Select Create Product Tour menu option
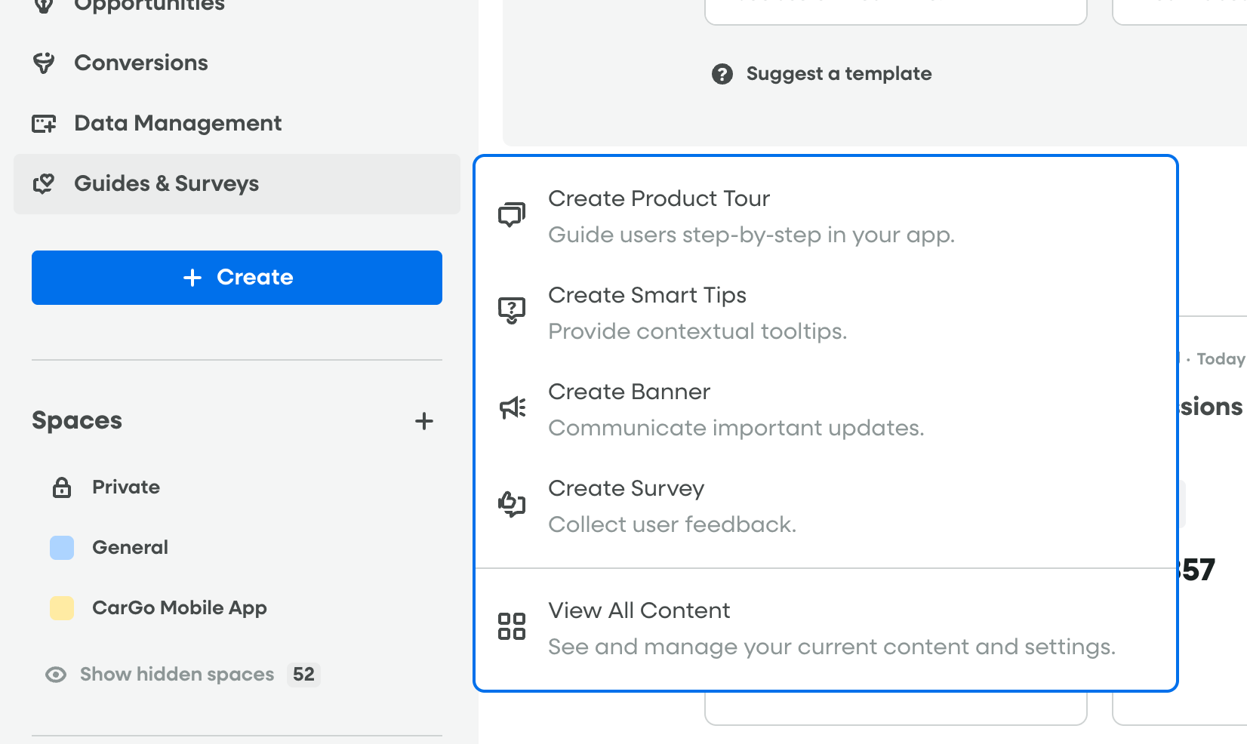Image resolution: width=1247 pixels, height=744 pixels. (x=659, y=199)
